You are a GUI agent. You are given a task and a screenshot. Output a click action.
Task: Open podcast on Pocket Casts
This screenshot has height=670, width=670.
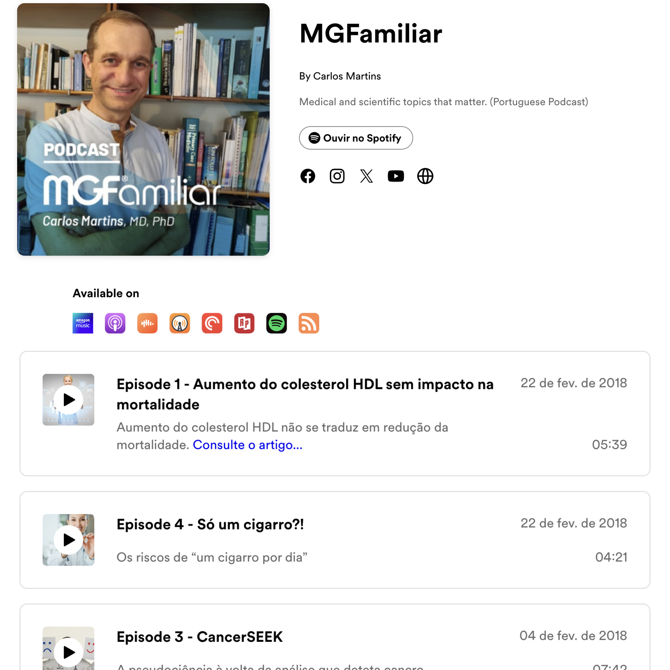tap(212, 323)
